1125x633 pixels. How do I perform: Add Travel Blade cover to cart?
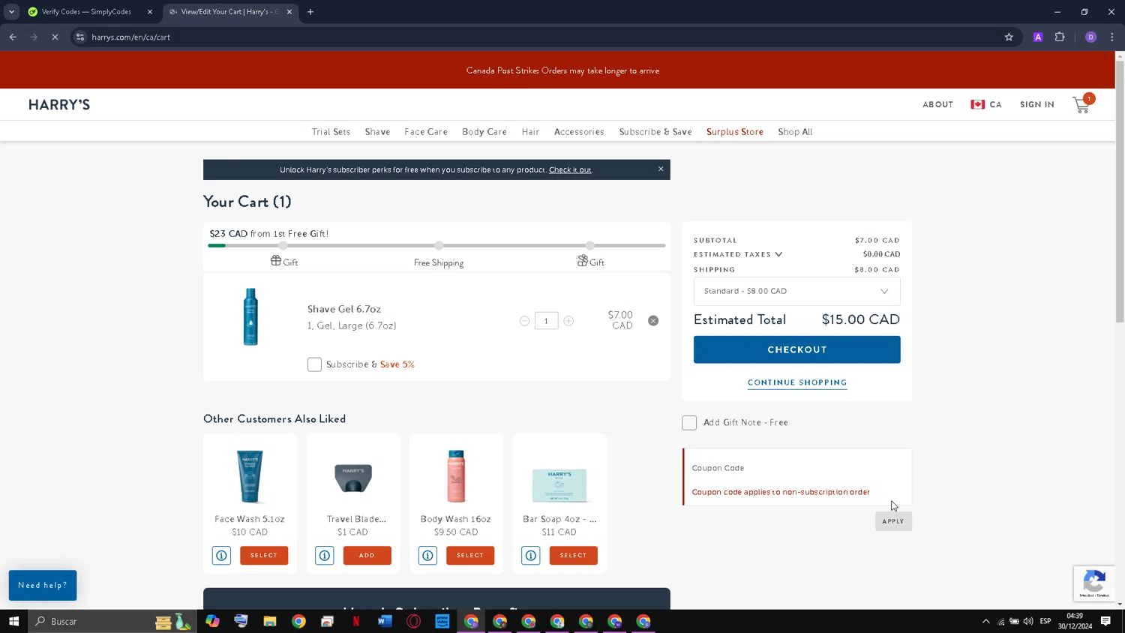(367, 556)
